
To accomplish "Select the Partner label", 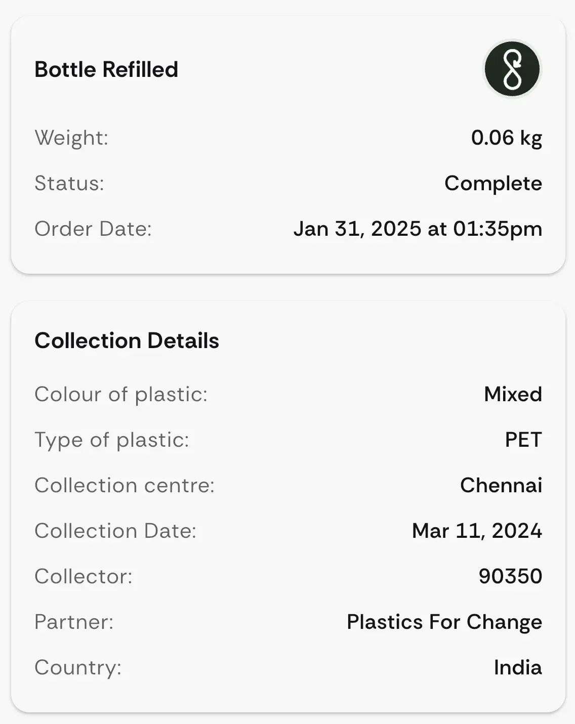I will click(74, 622).
